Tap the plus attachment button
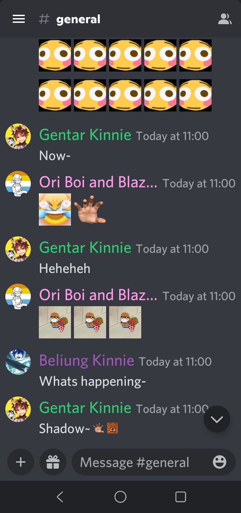The image size is (241, 513). 21,462
